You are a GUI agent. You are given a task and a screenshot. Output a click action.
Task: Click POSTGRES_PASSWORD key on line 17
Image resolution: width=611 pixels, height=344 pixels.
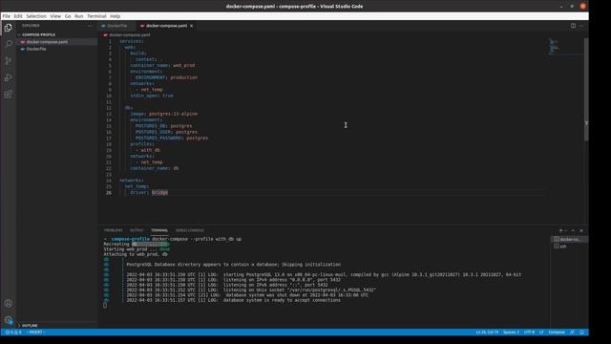158,138
